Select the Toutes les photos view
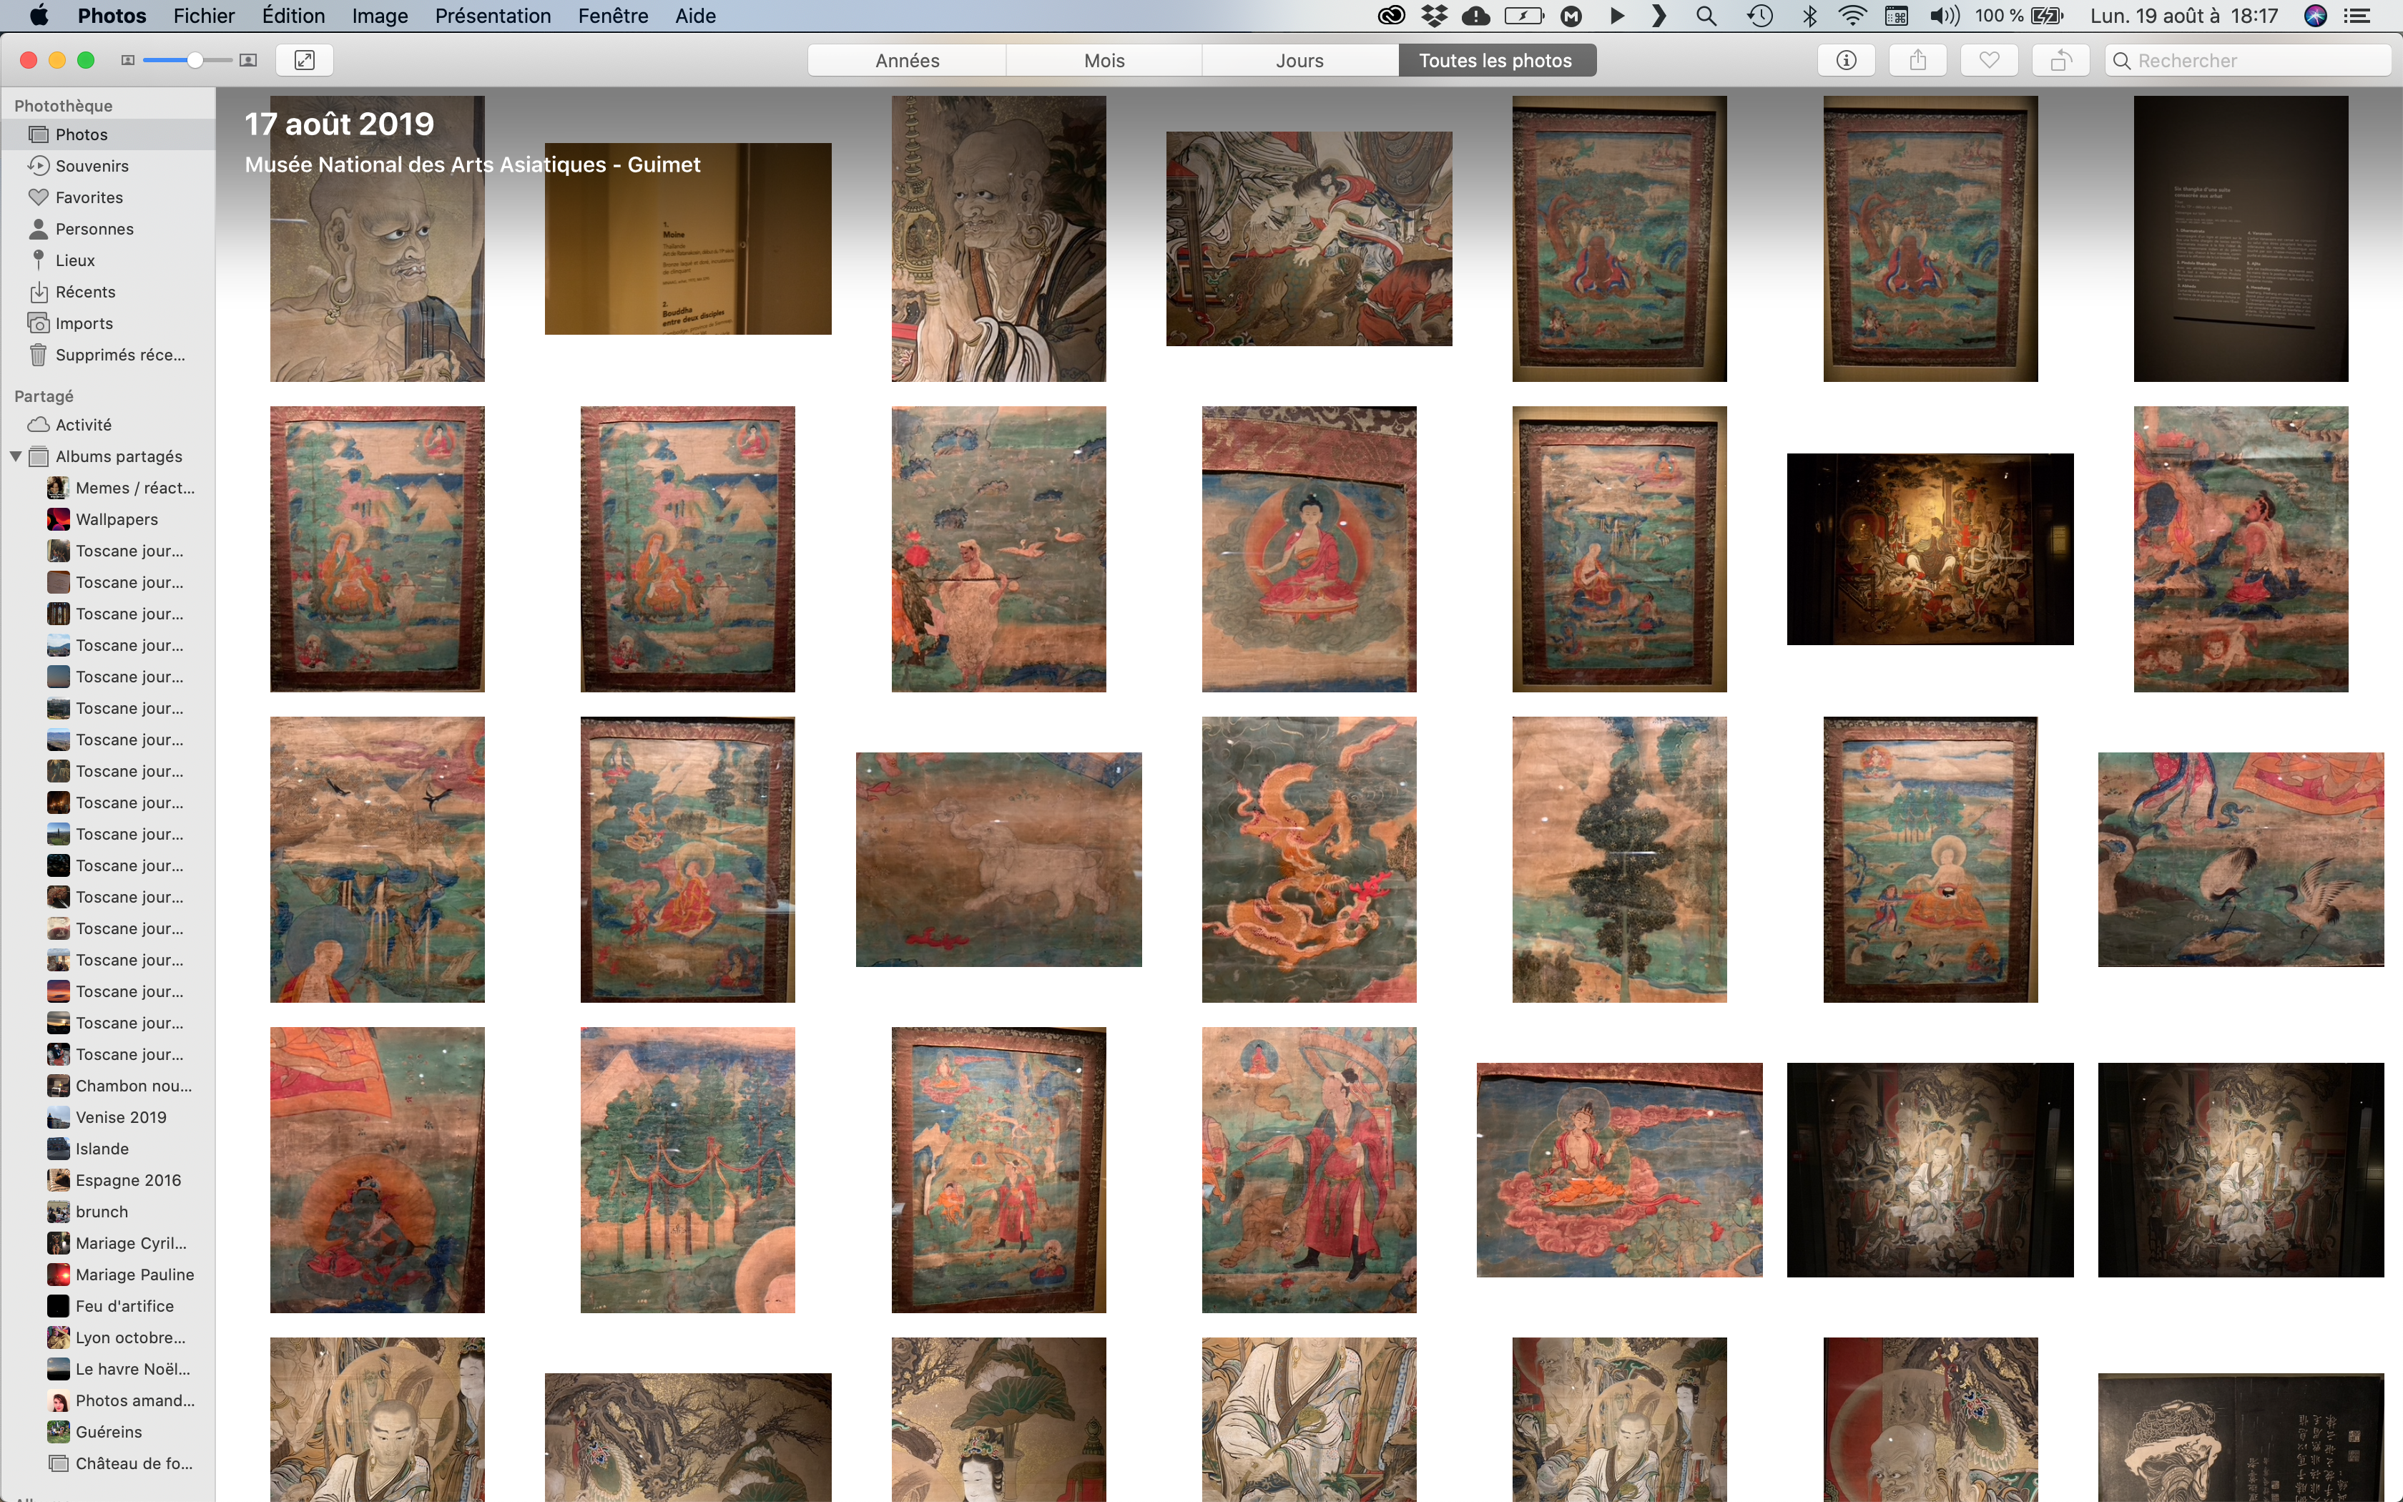Screen dimensions: 2403x1502 coord(1496,61)
